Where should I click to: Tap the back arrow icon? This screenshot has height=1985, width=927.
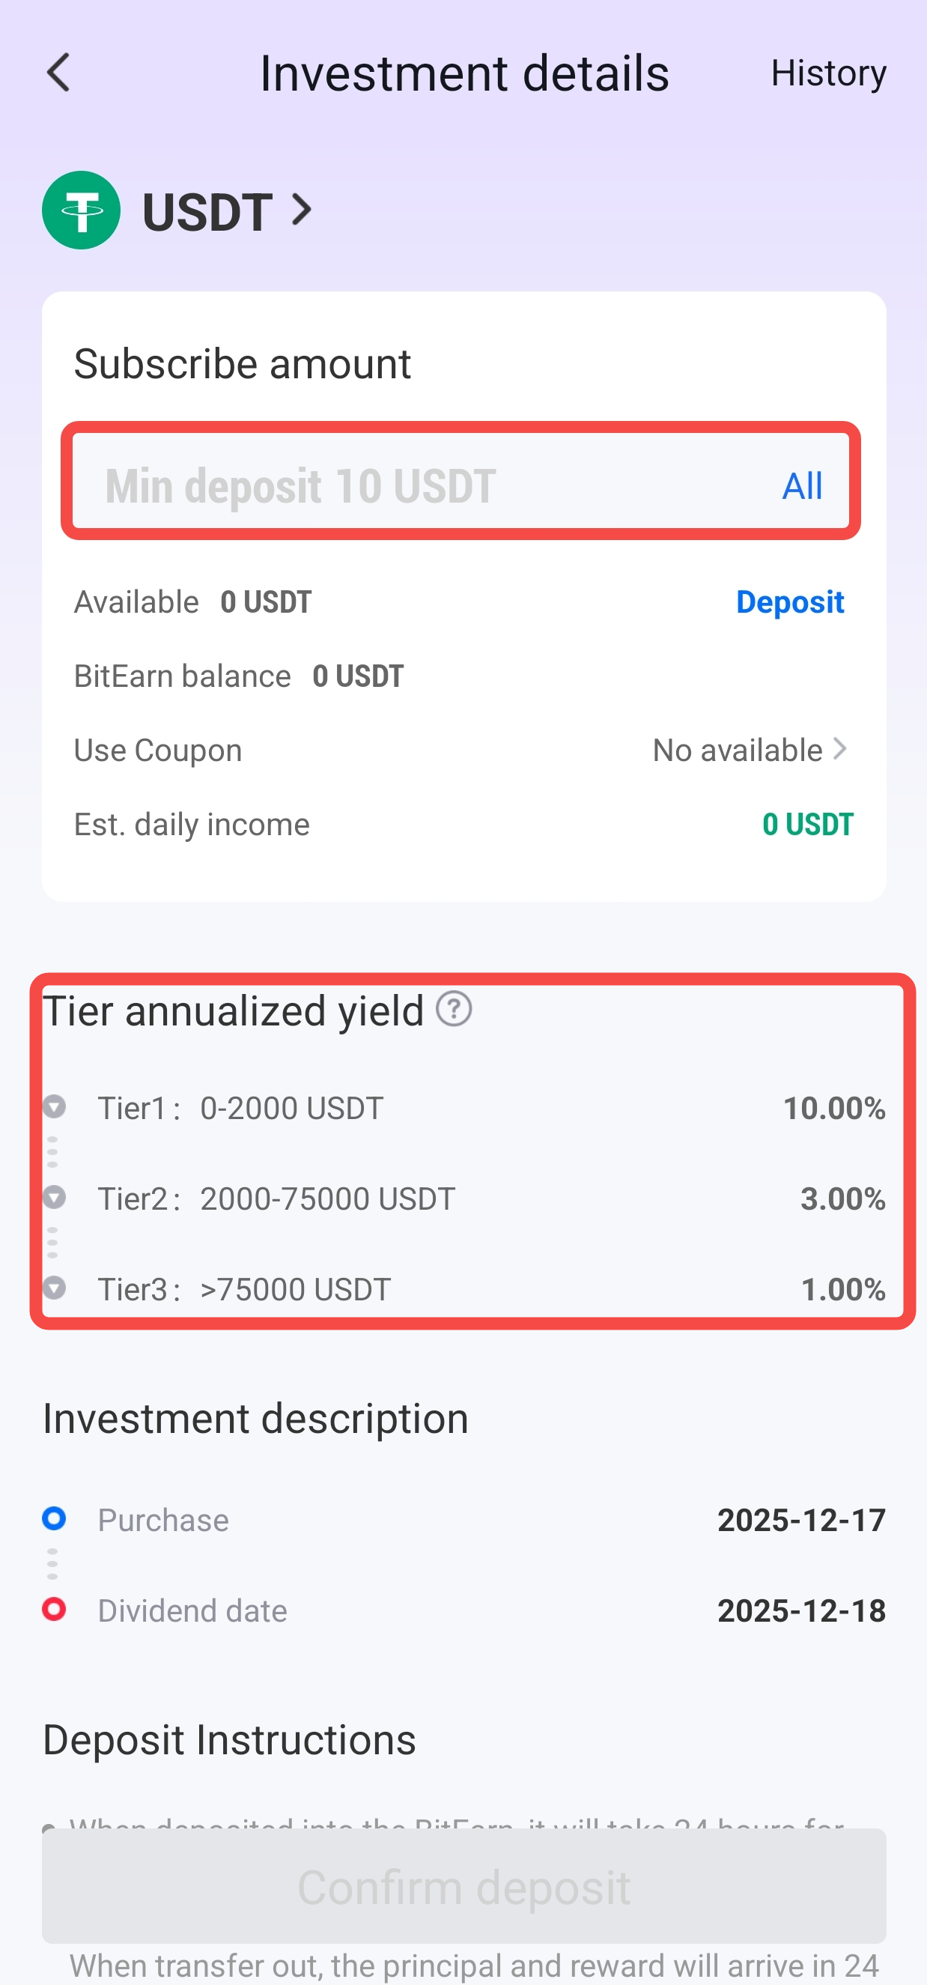tap(58, 73)
